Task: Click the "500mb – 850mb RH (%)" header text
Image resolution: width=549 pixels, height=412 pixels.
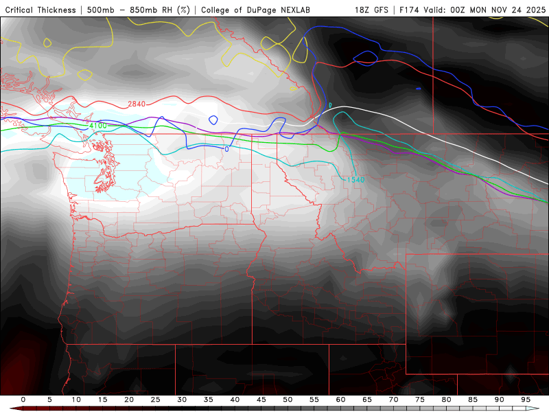Action: [x=139, y=10]
